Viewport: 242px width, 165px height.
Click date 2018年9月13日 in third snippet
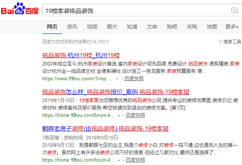pyautogui.click(x=58, y=145)
